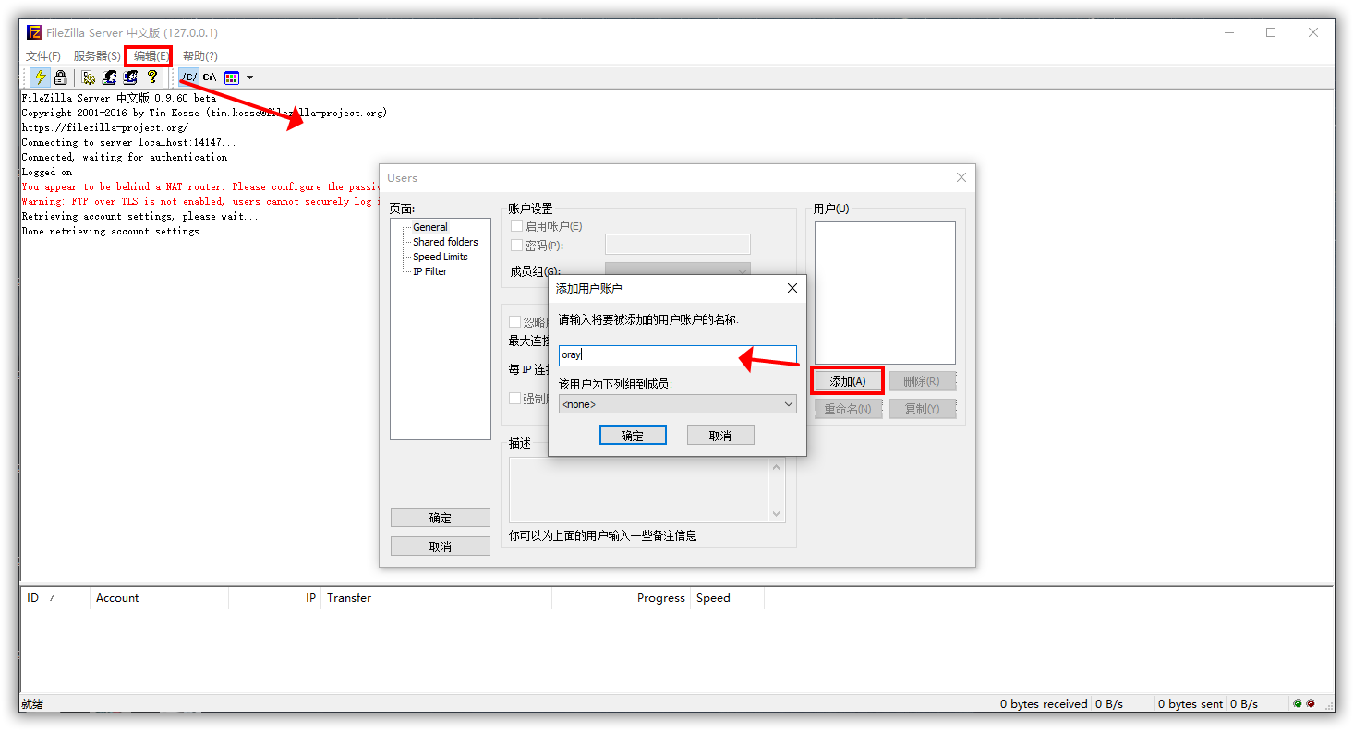Click inside the 描述 description text area
1354x731 pixels.
(638, 490)
